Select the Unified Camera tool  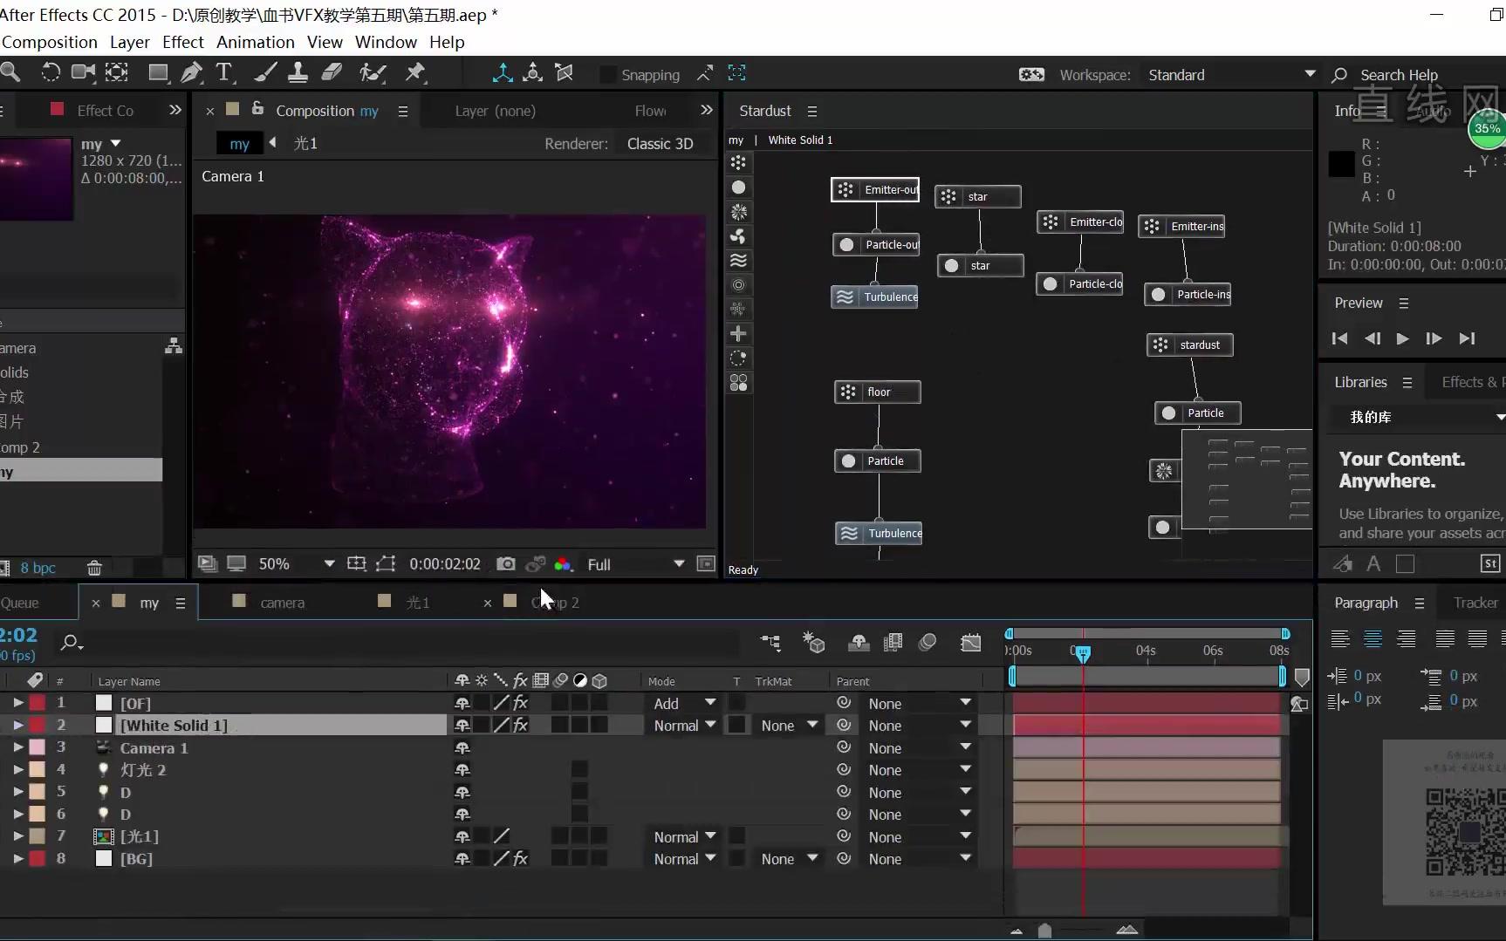tap(83, 73)
